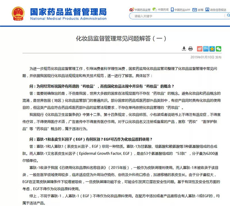Click the question about “药妆品” concept
The width and height of the screenshot is (230, 206).
[x=102, y=86]
